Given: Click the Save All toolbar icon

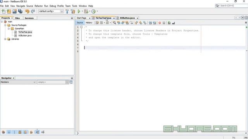Looking at the screenshot, I should coord(20,11).
